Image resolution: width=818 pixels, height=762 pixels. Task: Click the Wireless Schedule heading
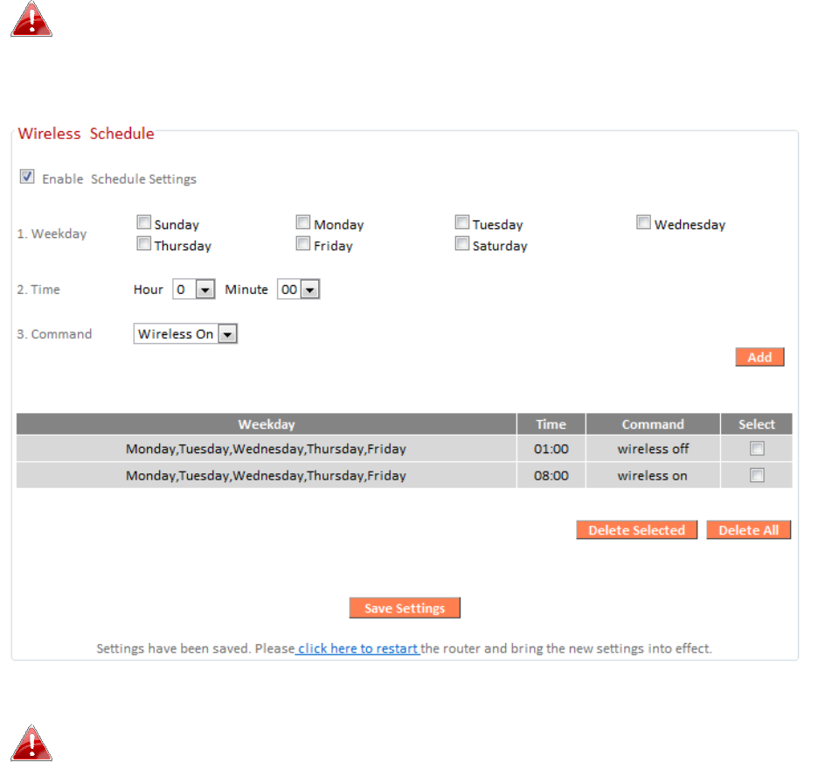[86, 134]
